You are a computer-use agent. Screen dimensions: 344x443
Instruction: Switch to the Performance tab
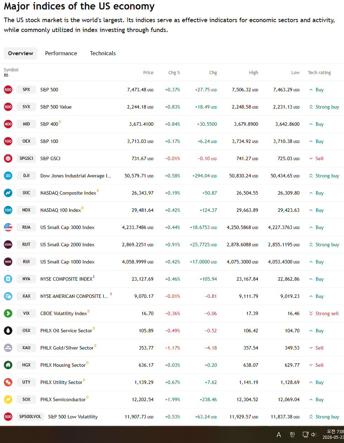[61, 53]
